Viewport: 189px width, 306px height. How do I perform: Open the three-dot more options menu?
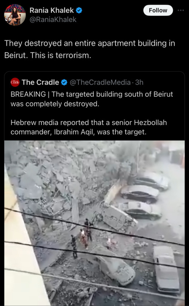(x=181, y=10)
